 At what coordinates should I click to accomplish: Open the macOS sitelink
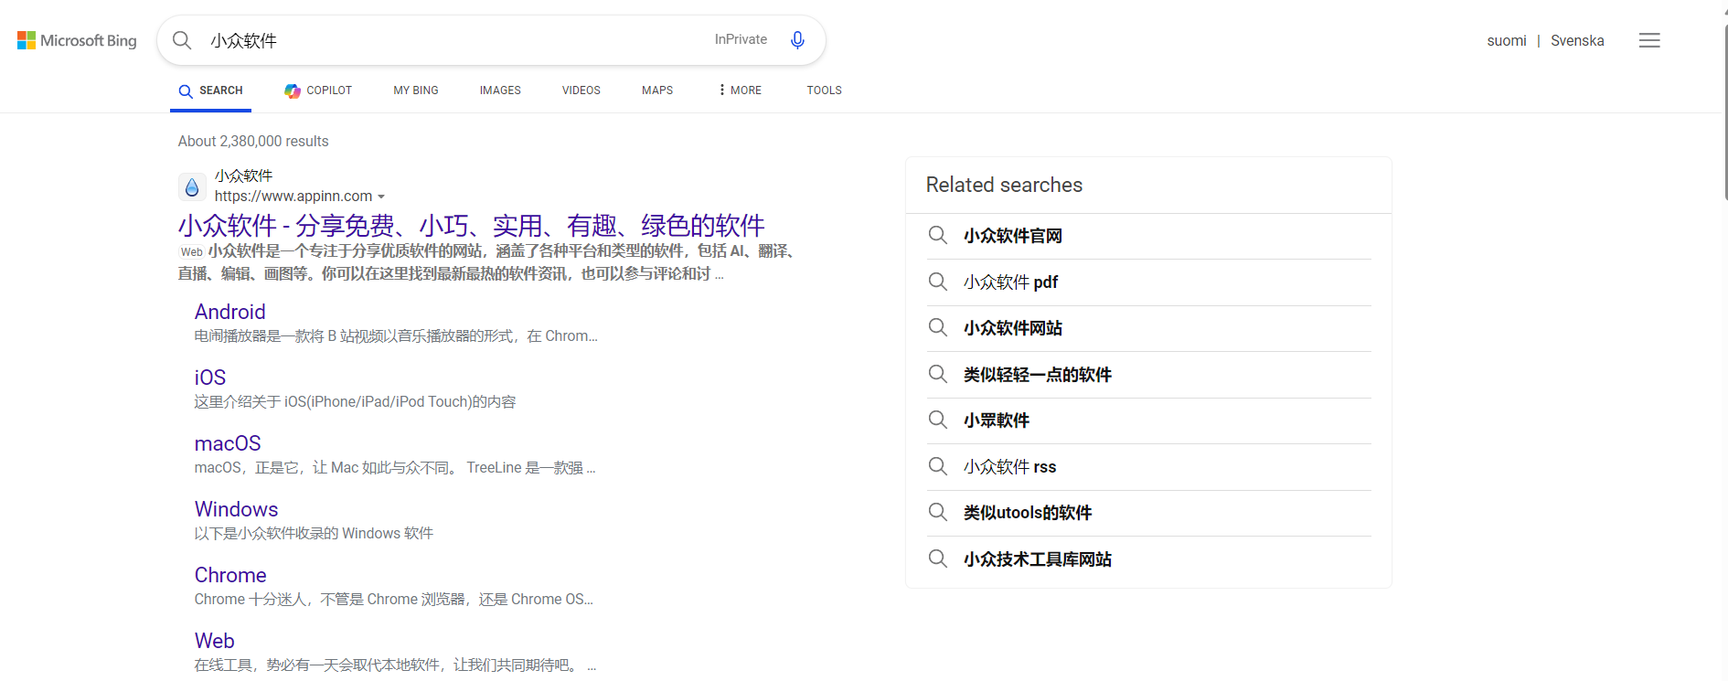pyautogui.click(x=228, y=443)
